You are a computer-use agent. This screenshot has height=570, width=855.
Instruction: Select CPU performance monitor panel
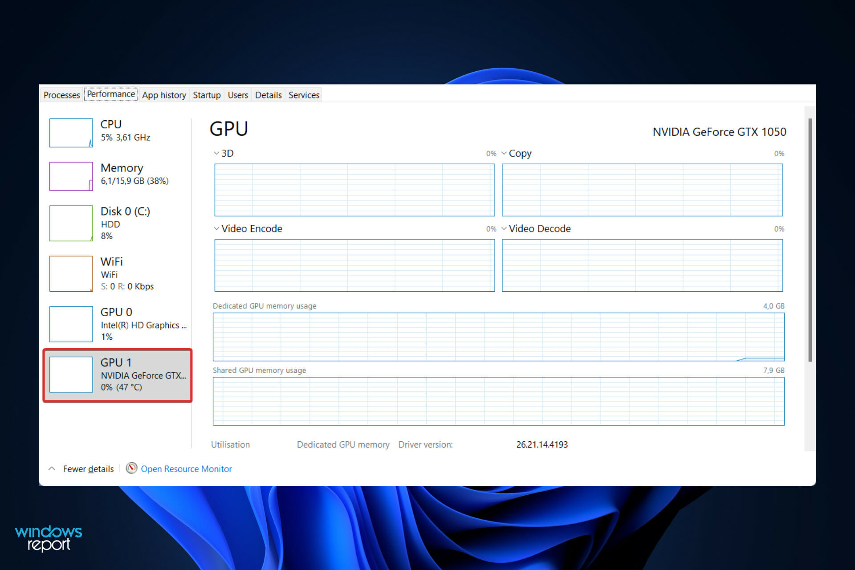tap(118, 131)
